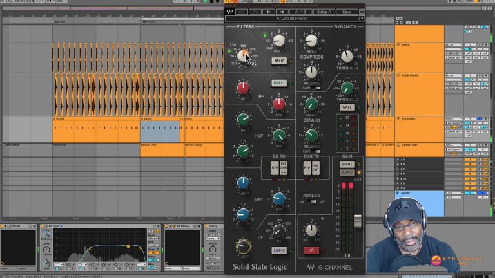This screenshot has height=278, width=495.
Task: Enable EQ Eight band 1 checkbox
Action: point(57,268)
